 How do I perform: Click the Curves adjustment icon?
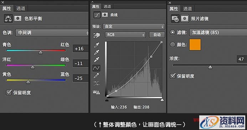(97, 15)
